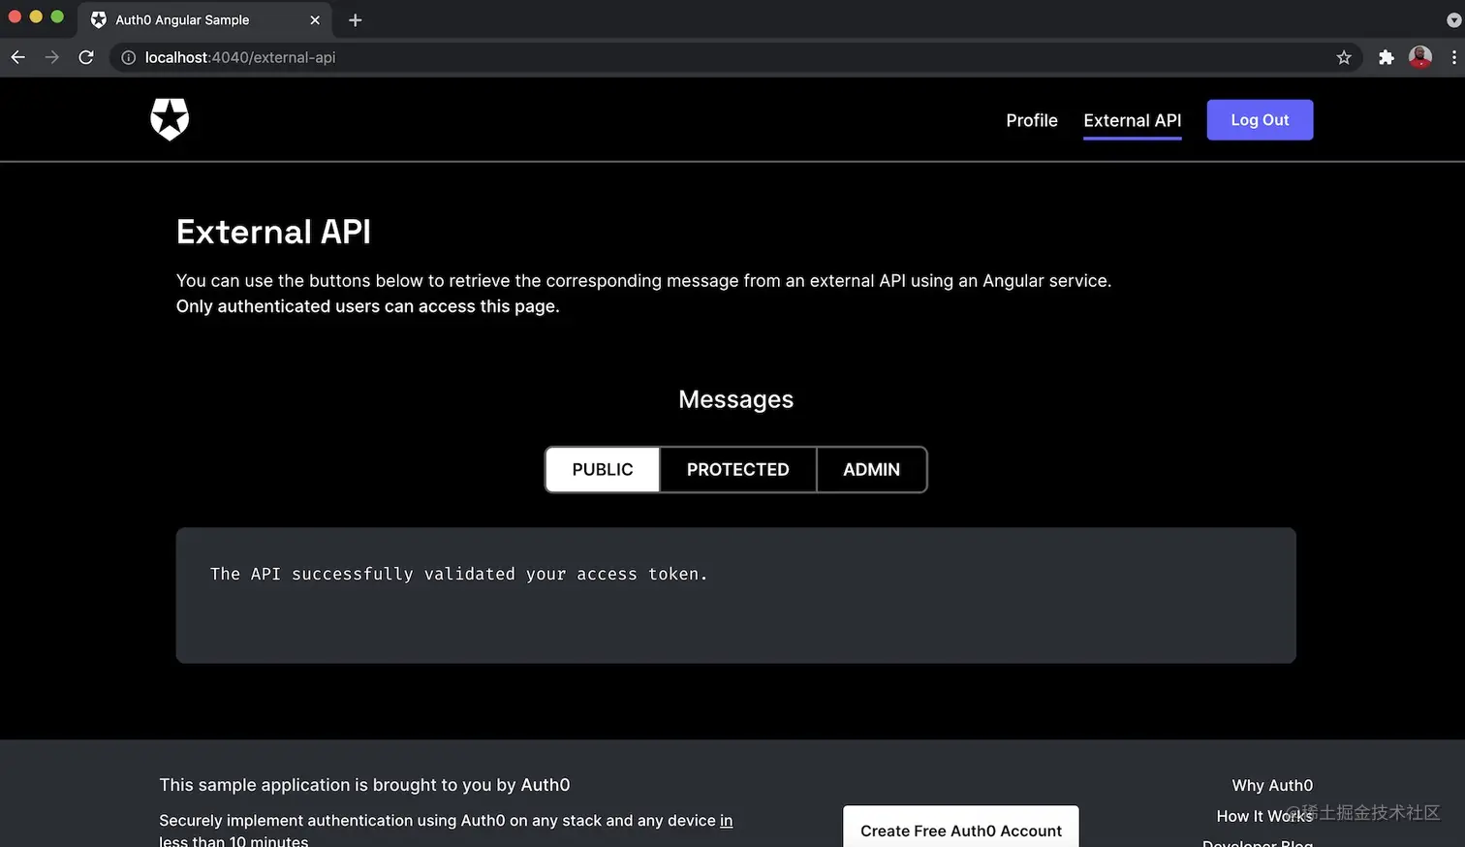Screen dimensions: 1465x847
Task: Click the Create Free Auth0 Account button
Action: tap(960, 831)
